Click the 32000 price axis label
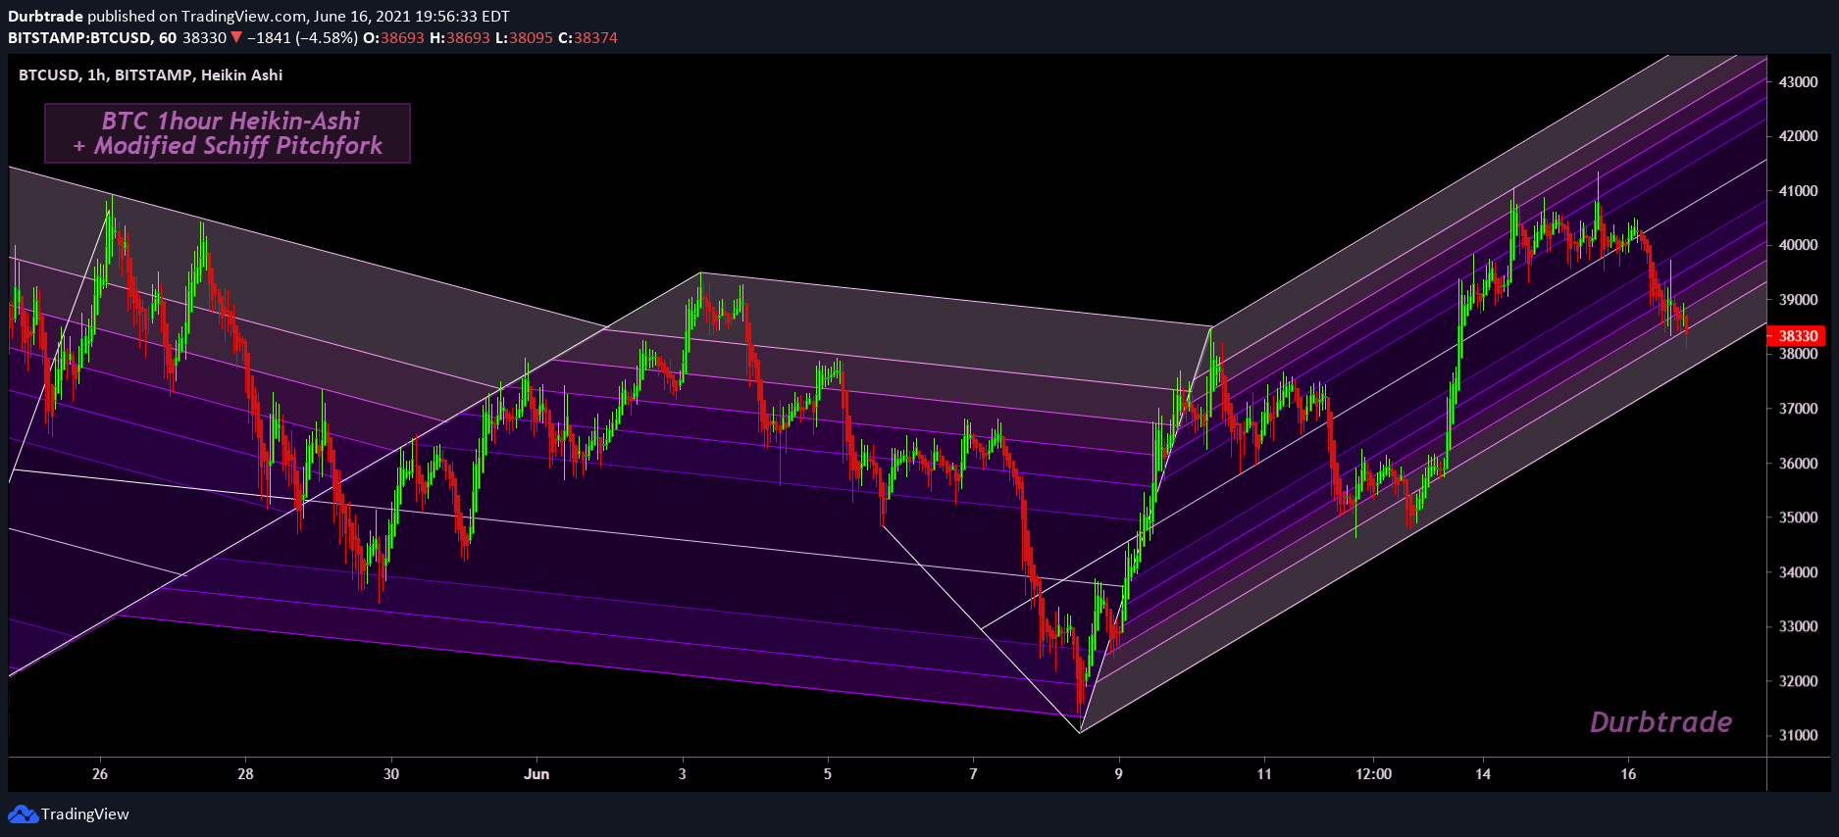The image size is (1839, 837). (x=1799, y=681)
